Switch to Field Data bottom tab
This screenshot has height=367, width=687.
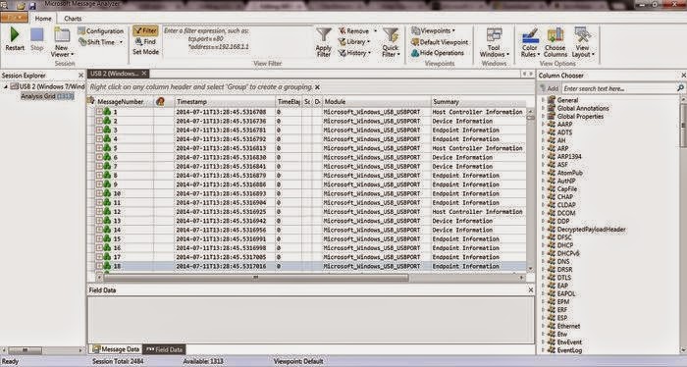coord(165,349)
